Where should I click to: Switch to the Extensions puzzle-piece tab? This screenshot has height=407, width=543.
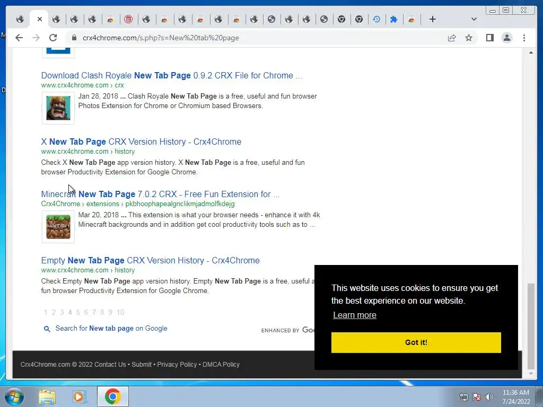394,19
